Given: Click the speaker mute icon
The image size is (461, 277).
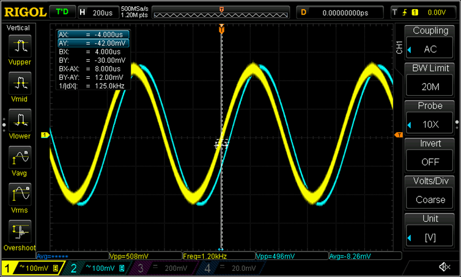Looking at the screenshot, I should [x=444, y=267].
